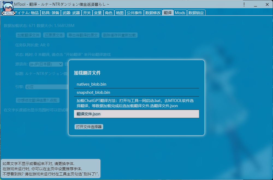Click the font hint notice at bottom left
This screenshot has height=180, width=273.
(51, 169)
